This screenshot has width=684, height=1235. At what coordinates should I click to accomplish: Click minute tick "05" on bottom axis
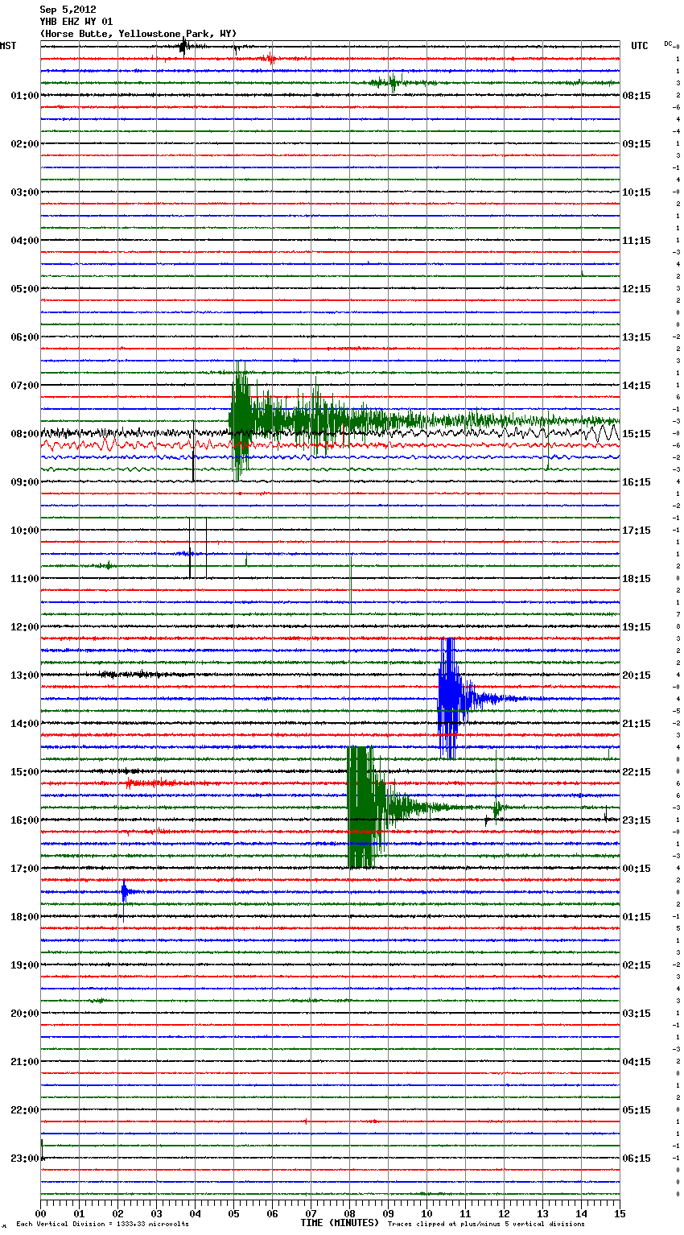click(233, 1212)
